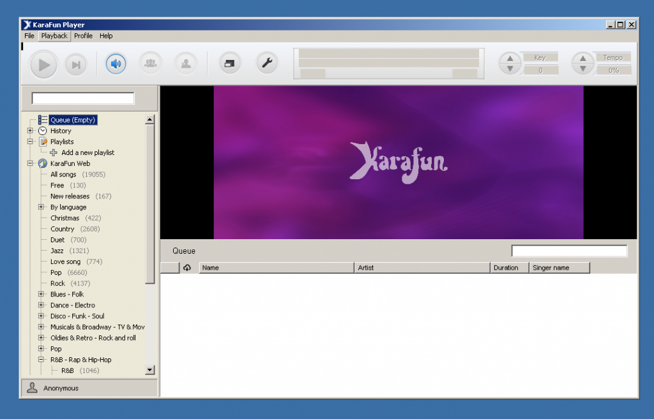Click the Next track button

pyautogui.click(x=76, y=64)
